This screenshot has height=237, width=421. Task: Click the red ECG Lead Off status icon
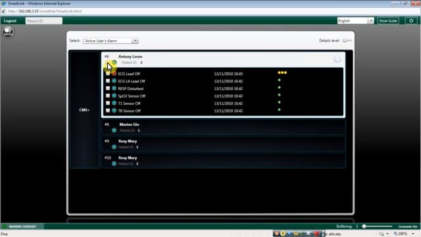tap(114, 73)
